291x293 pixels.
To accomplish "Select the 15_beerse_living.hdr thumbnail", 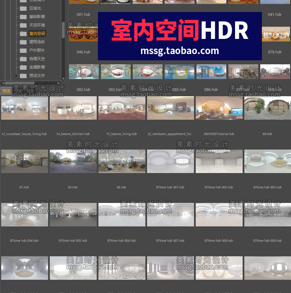I will (x=122, y=108).
